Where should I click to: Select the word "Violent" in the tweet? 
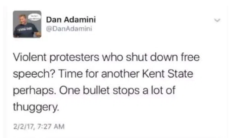click(x=30, y=57)
